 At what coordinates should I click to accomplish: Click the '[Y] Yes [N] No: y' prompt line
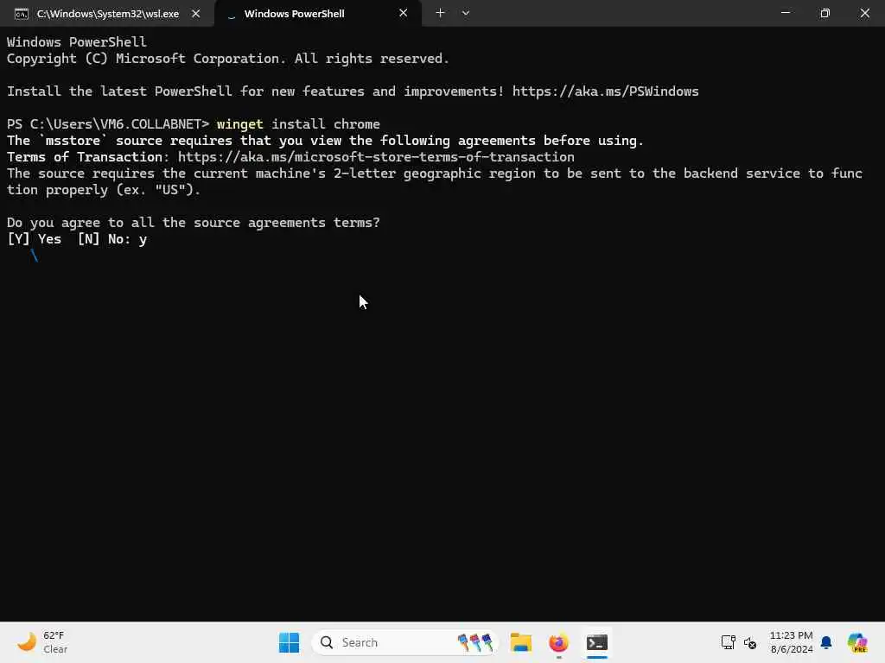coord(77,239)
